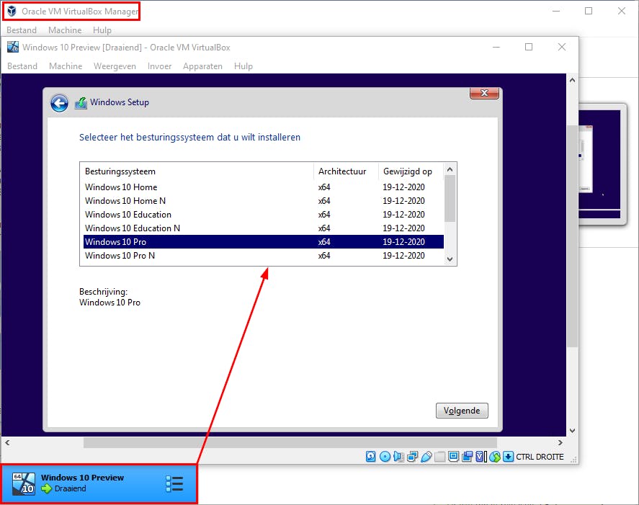Select the highlighted Windows 10 Pro row
This screenshot has width=639, height=505.
[x=263, y=242]
